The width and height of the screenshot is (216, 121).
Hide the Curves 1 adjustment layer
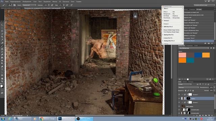point(179,102)
